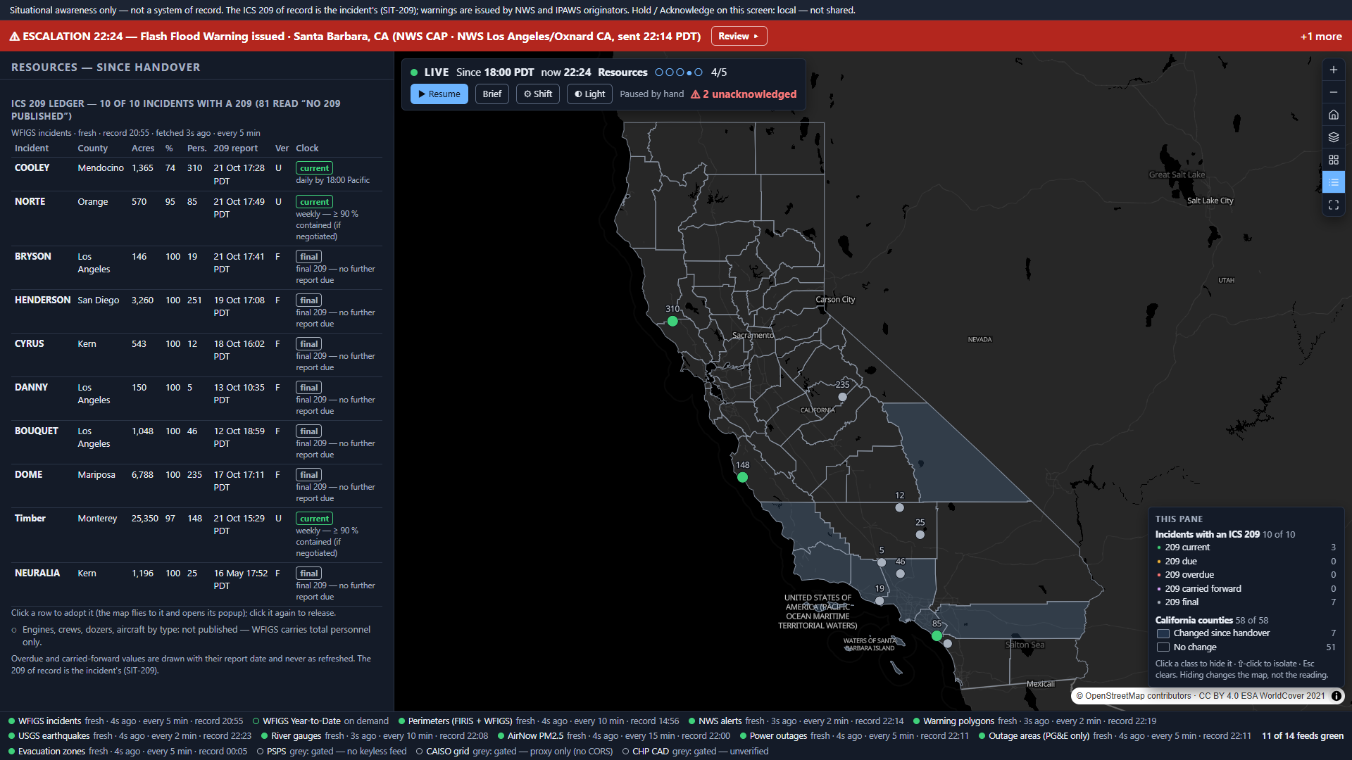Image resolution: width=1352 pixels, height=760 pixels.
Task: Click the incident marker labeled 19
Action: coord(880,600)
